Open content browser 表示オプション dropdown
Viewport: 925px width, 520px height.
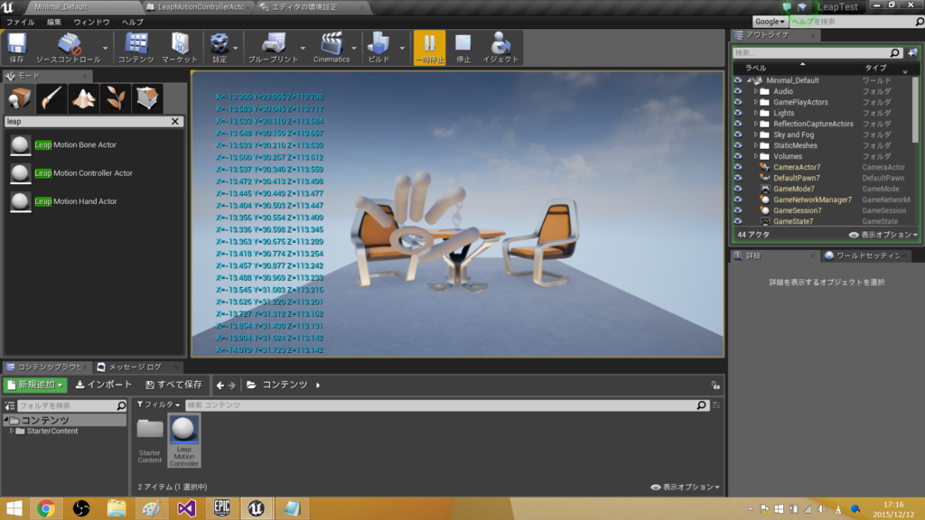click(685, 487)
